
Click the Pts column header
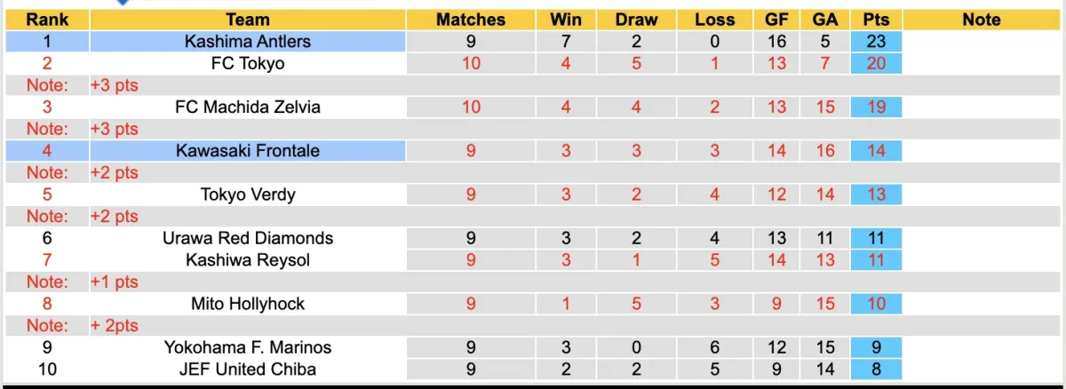pos(876,20)
